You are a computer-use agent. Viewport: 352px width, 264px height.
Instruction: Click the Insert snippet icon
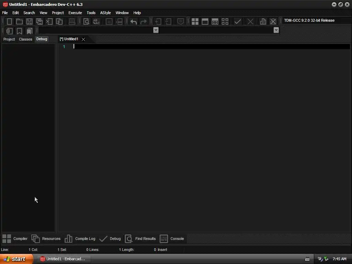click(x=9, y=31)
